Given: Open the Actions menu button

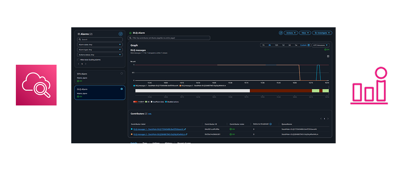Looking at the screenshot, I should [x=291, y=33].
